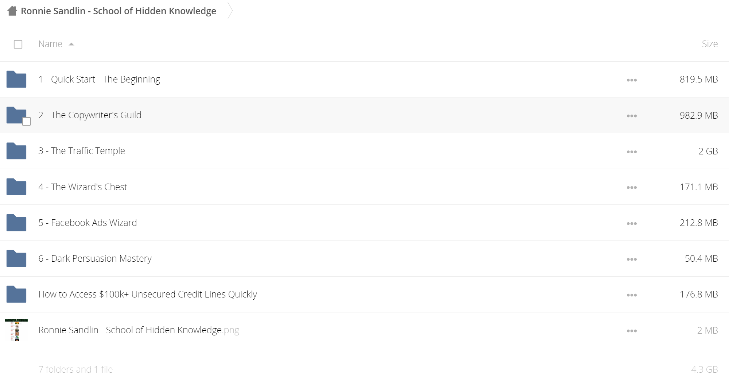Click the breadcrumb chevron separator
Screen dimensions: 729x388
230,11
